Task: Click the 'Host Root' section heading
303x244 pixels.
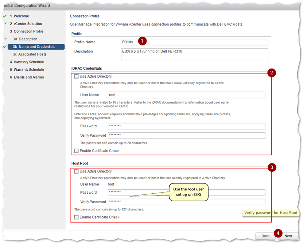Action: coord(79,163)
